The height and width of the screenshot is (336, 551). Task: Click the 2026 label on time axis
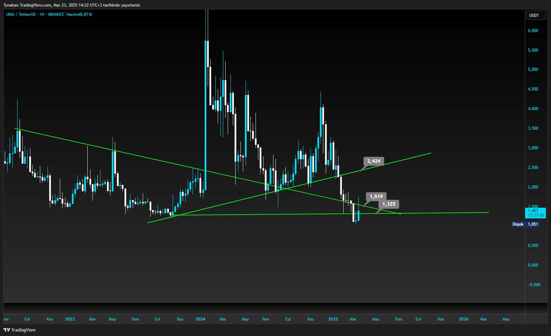pos(464,319)
